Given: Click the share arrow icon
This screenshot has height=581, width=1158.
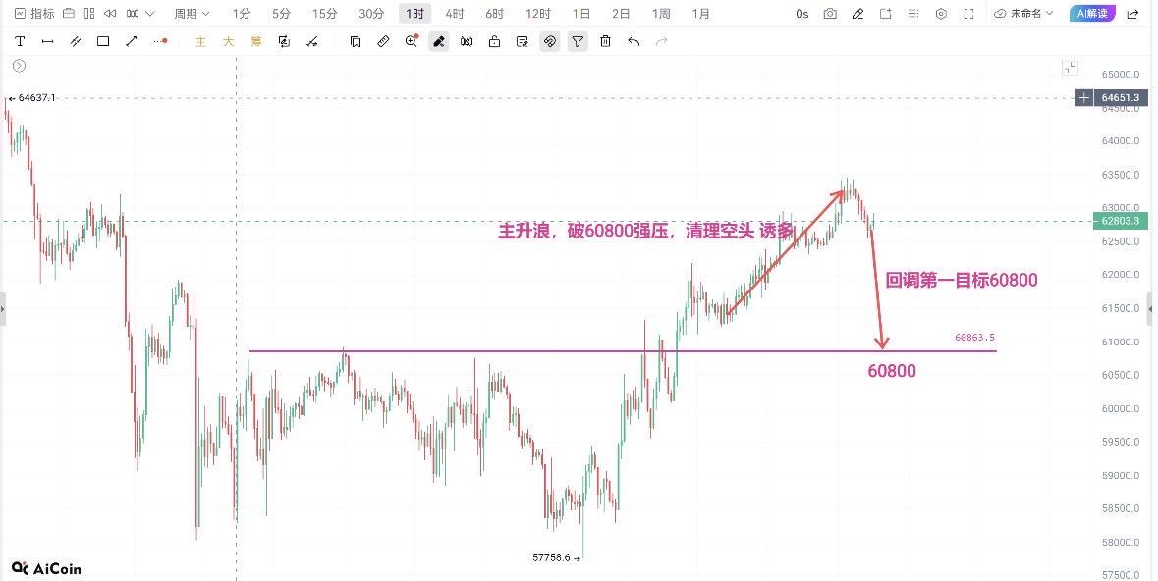Looking at the screenshot, I should click(1132, 14).
